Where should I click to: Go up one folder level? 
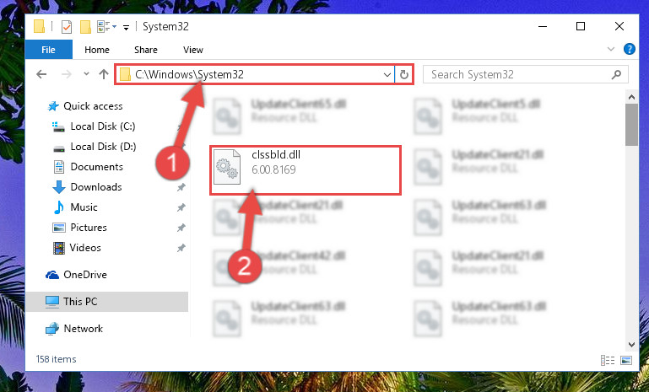pos(104,74)
